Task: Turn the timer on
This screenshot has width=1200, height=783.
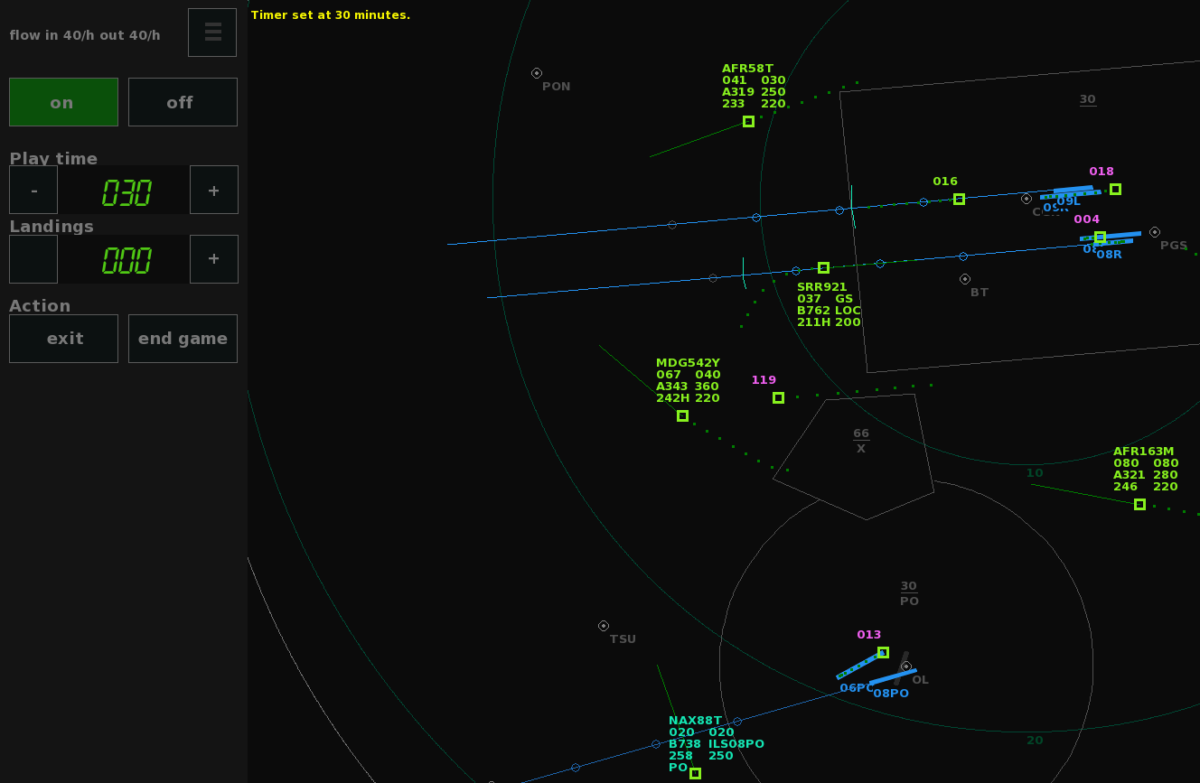Action: (x=63, y=102)
